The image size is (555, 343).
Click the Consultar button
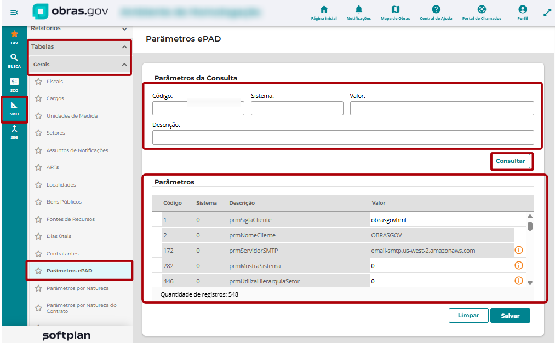click(511, 161)
